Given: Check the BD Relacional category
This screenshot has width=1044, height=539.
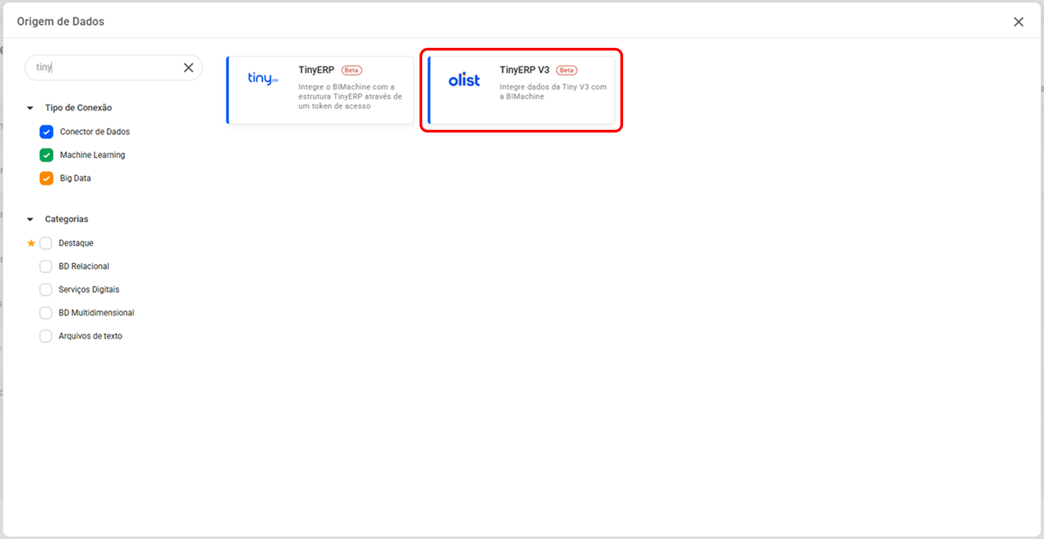Looking at the screenshot, I should click(46, 266).
